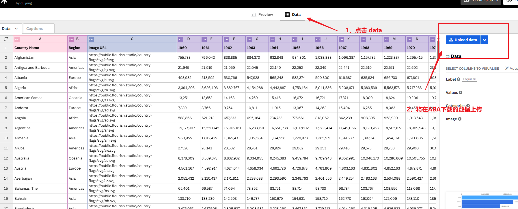Click the 'Antigua and Barbuda' cell

(x=40, y=67)
